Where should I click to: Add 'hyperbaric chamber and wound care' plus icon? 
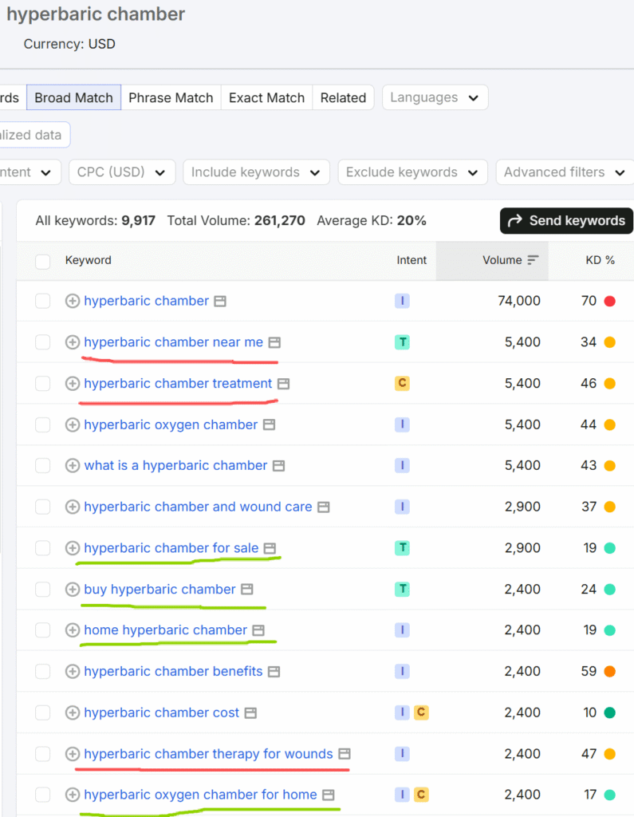click(x=73, y=507)
